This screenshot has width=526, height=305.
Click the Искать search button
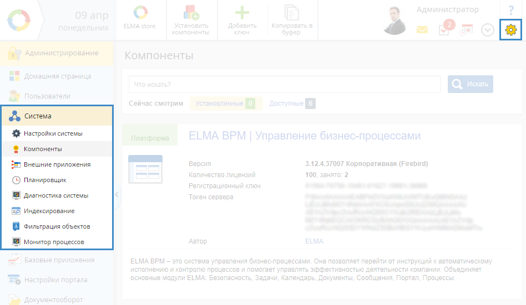pyautogui.click(x=471, y=84)
